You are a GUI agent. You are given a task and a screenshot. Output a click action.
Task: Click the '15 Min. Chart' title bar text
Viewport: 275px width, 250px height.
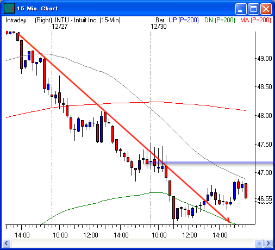[x=37, y=9]
